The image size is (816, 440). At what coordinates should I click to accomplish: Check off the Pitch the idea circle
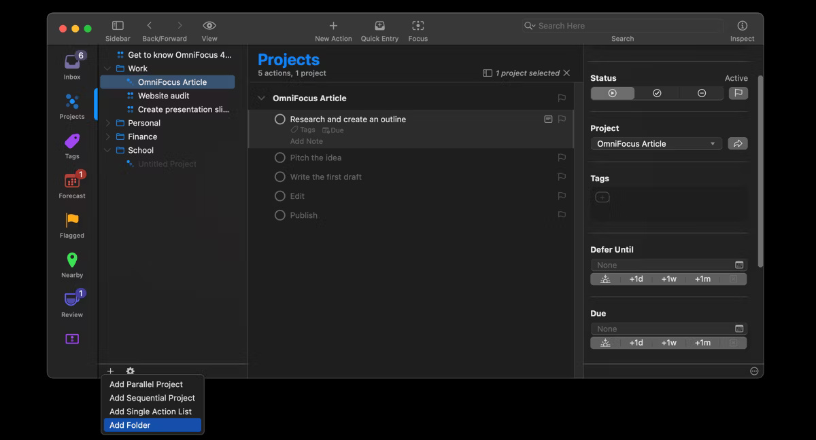[x=279, y=157]
